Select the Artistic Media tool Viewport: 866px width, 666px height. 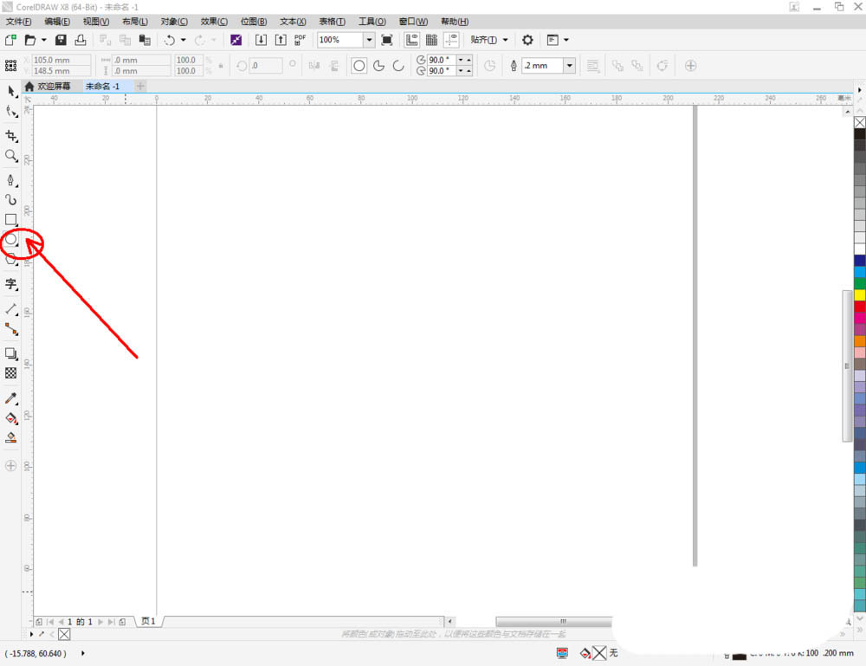pos(11,199)
